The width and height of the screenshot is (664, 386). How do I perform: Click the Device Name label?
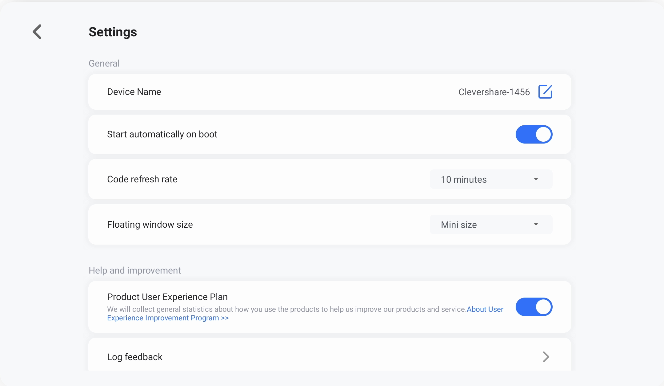(x=134, y=92)
